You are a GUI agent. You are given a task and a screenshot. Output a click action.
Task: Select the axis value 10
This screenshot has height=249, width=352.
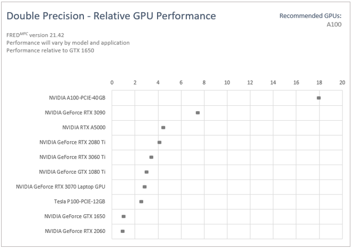(227, 82)
